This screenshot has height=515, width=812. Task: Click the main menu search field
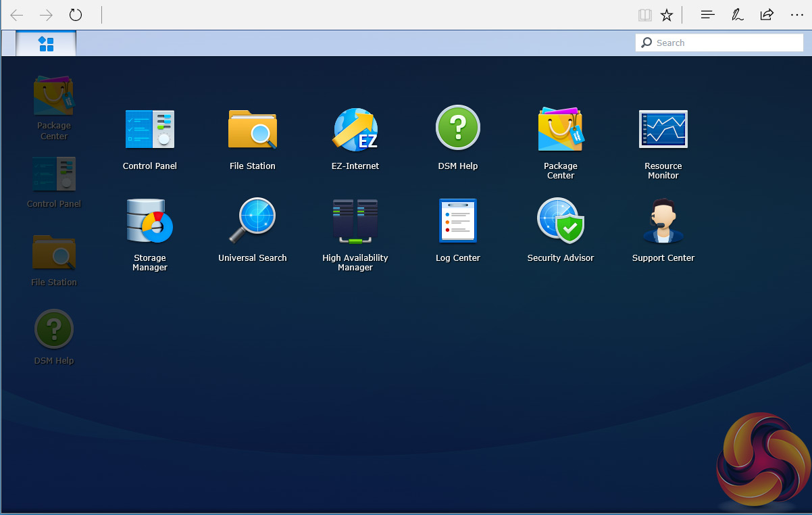pyautogui.click(x=719, y=43)
